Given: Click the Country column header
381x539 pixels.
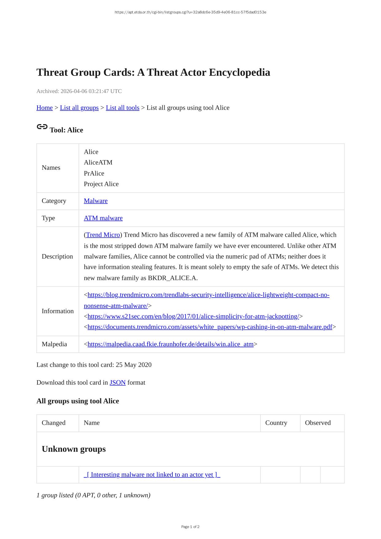Looking at the screenshot, I should [x=276, y=423].
